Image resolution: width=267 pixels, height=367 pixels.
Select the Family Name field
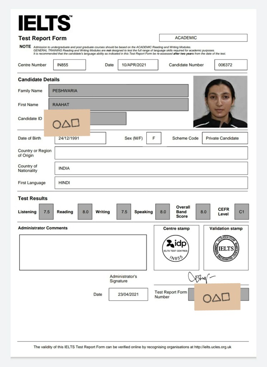click(118, 91)
